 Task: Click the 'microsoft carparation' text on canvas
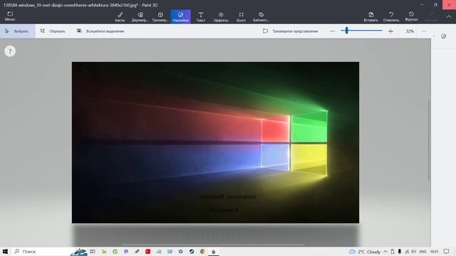coord(228,196)
